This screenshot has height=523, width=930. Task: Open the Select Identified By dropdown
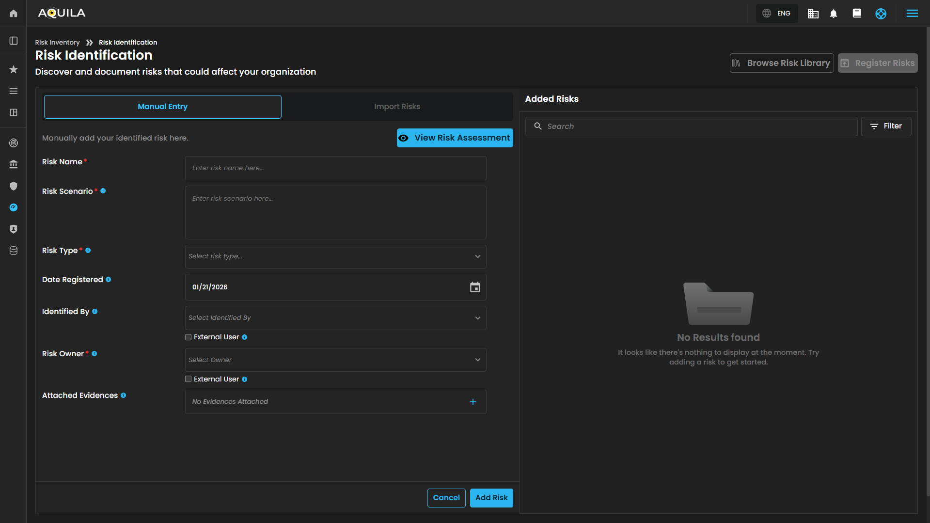tap(335, 318)
